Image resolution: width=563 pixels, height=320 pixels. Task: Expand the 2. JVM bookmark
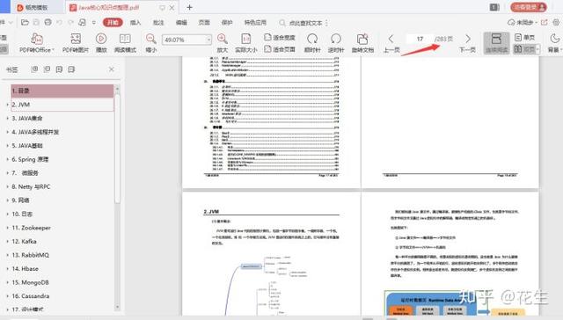(x=8, y=105)
